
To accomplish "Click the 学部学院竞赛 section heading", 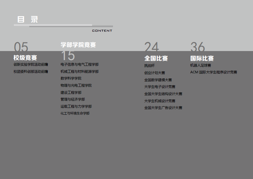I will [x=78, y=45].
